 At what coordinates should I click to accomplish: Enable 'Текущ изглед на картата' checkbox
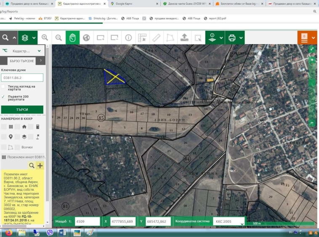pos(3,87)
